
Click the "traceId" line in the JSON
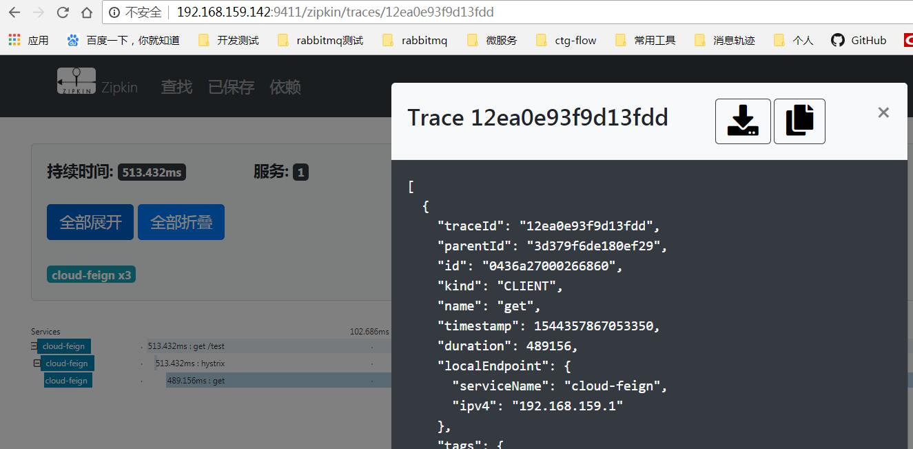[x=549, y=226]
